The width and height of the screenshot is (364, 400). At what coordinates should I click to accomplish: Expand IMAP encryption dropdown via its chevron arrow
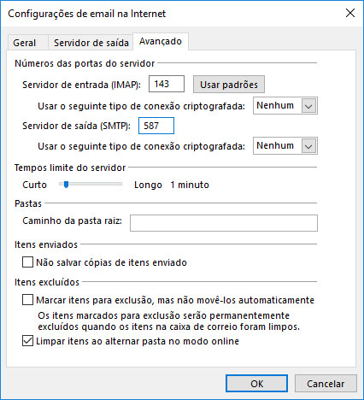(308, 106)
